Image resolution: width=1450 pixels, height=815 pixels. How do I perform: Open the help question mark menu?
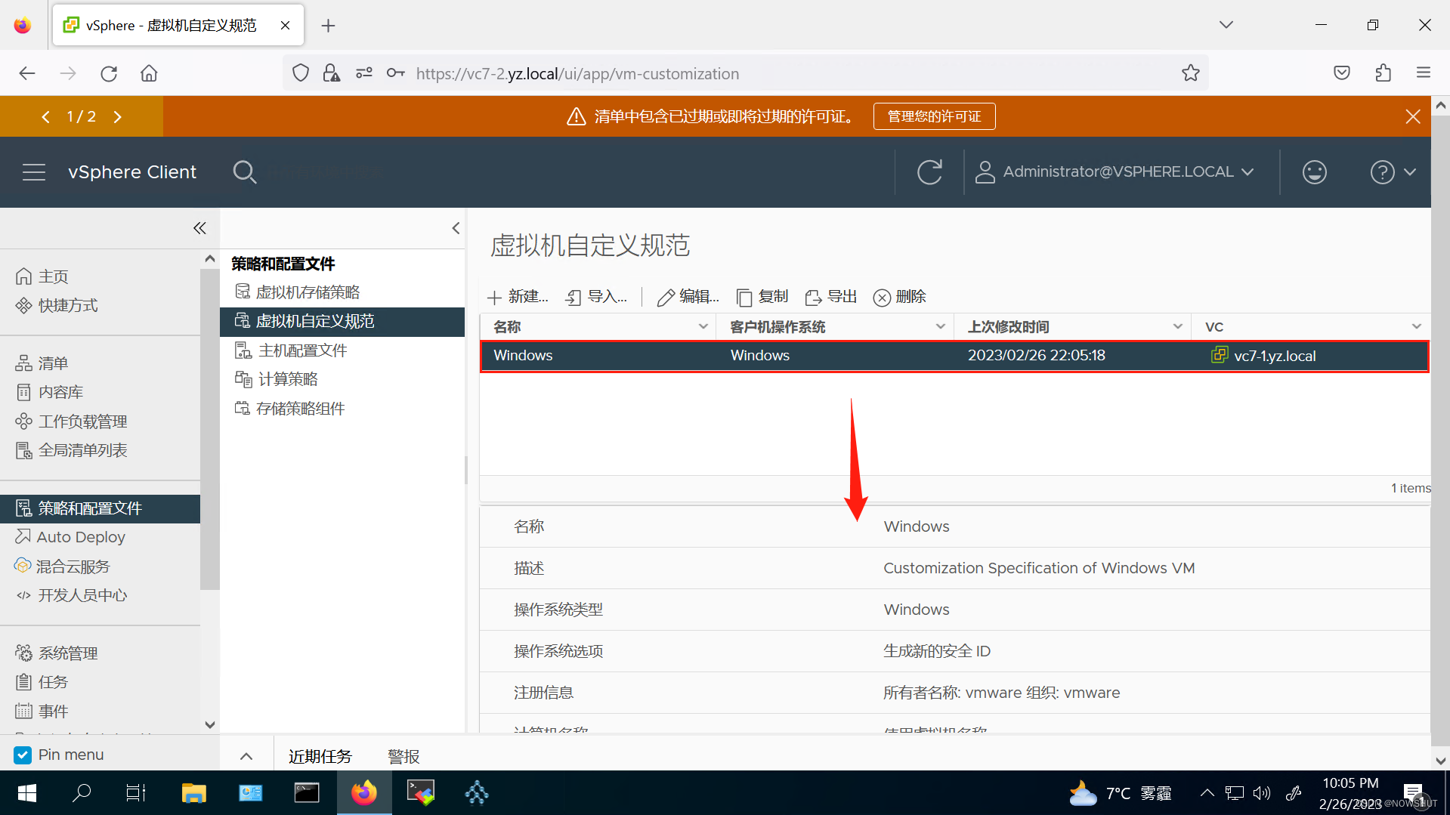(1392, 172)
